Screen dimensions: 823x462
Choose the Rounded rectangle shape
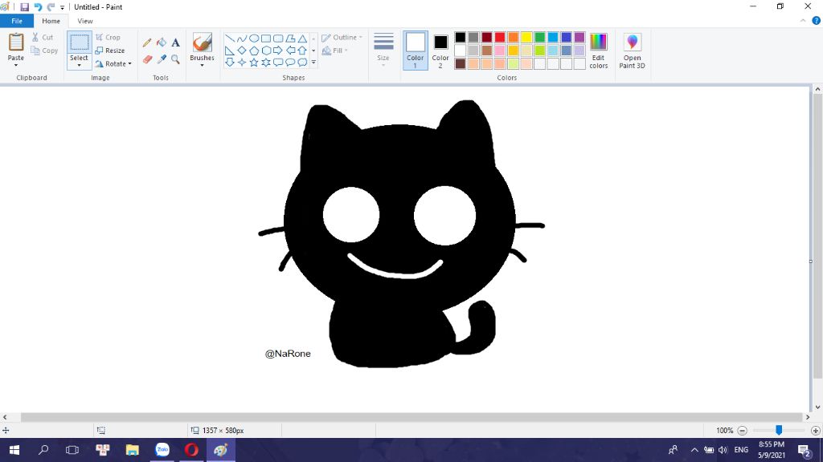278,38
